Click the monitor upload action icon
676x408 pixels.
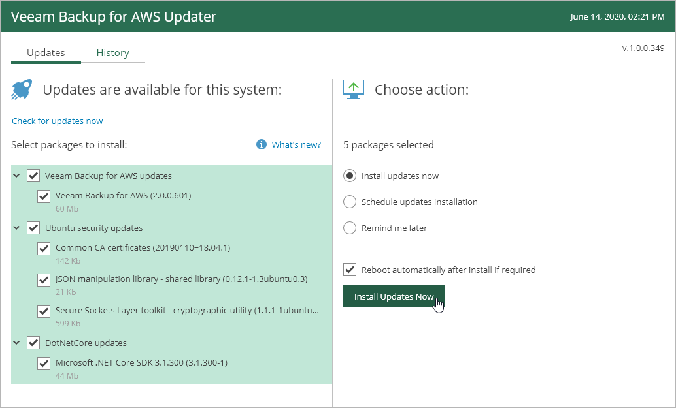point(354,89)
